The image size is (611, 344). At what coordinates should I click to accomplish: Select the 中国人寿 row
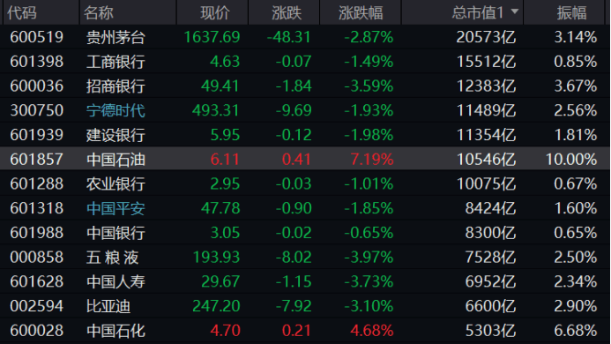(x=305, y=281)
